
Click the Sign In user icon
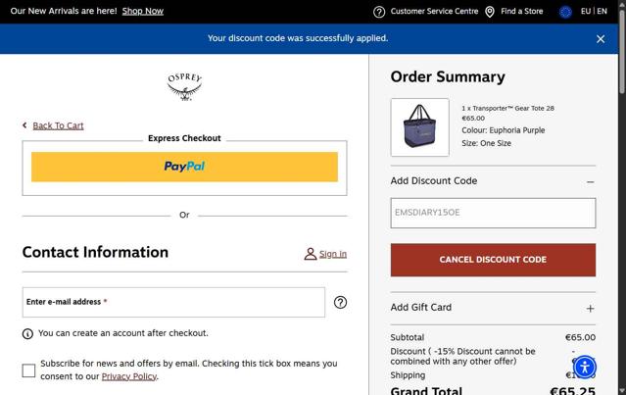click(311, 254)
